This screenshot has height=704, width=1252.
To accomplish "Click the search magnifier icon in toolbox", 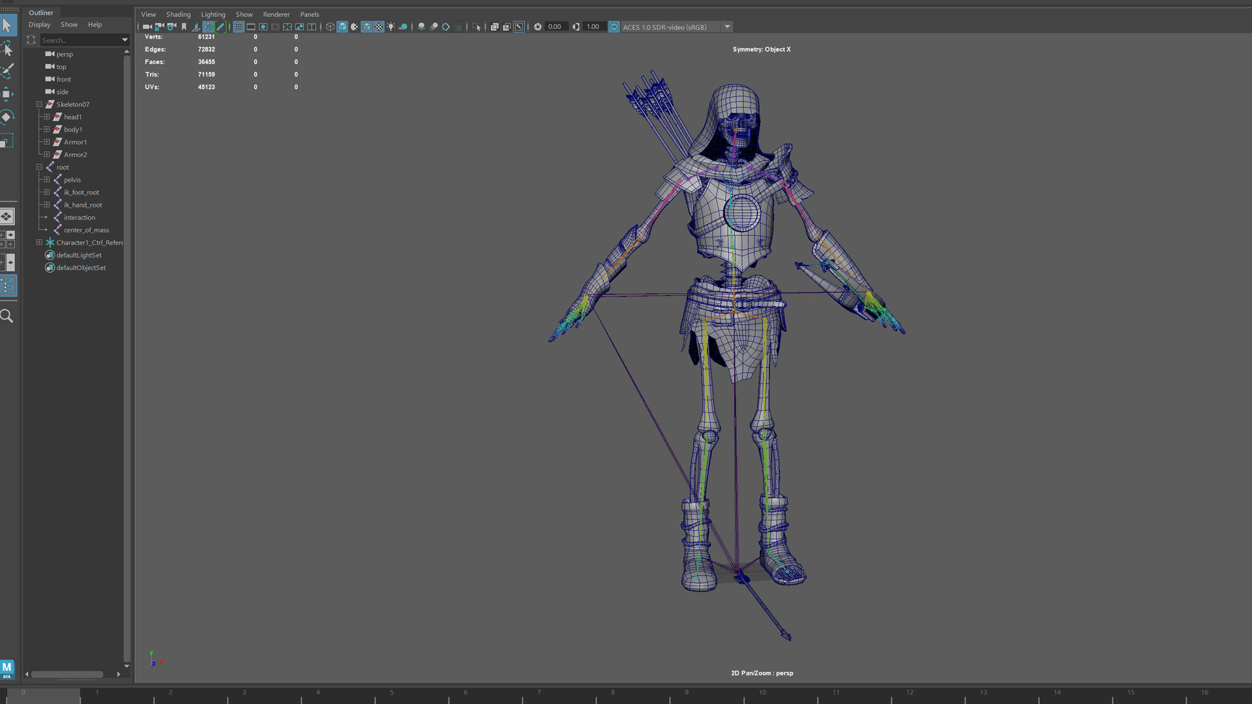I will click(x=7, y=316).
